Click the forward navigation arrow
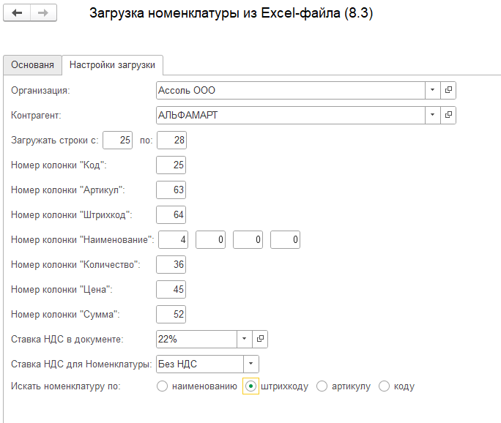501x423 pixels. (x=43, y=12)
